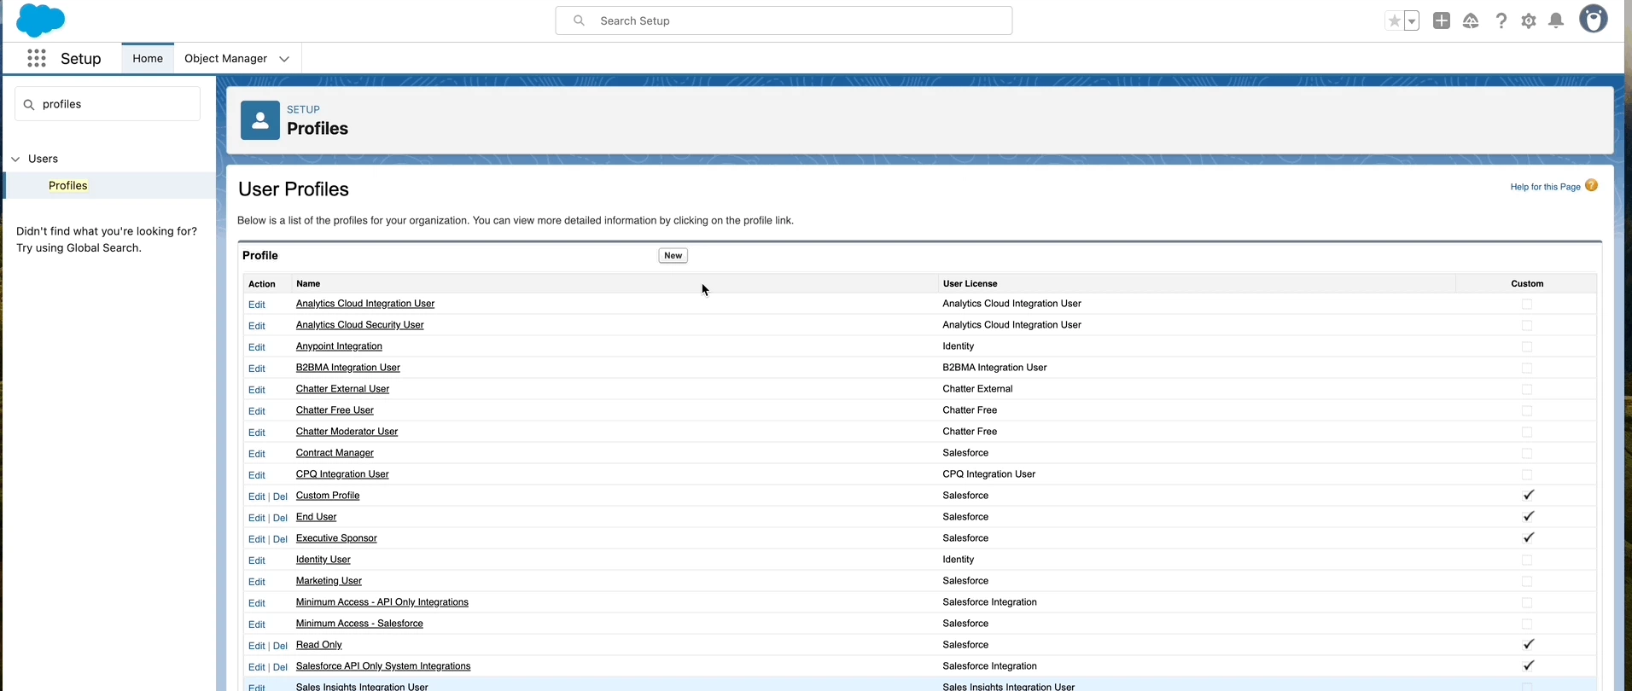Click the Salesforce cloud logo
This screenshot has height=691, width=1632.
[40, 20]
